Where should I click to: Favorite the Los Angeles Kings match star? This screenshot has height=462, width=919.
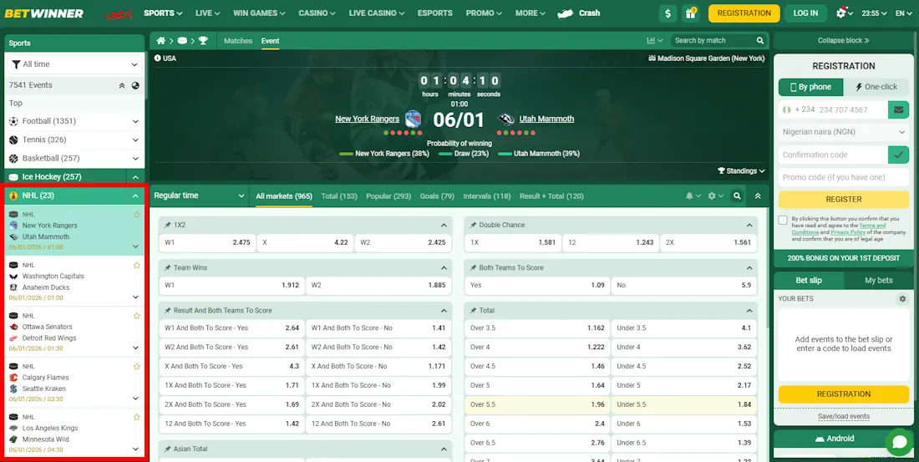(136, 417)
